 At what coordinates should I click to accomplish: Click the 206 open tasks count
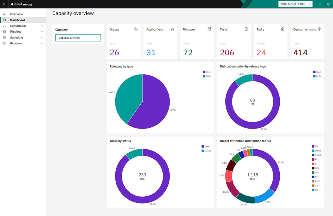coord(228,52)
